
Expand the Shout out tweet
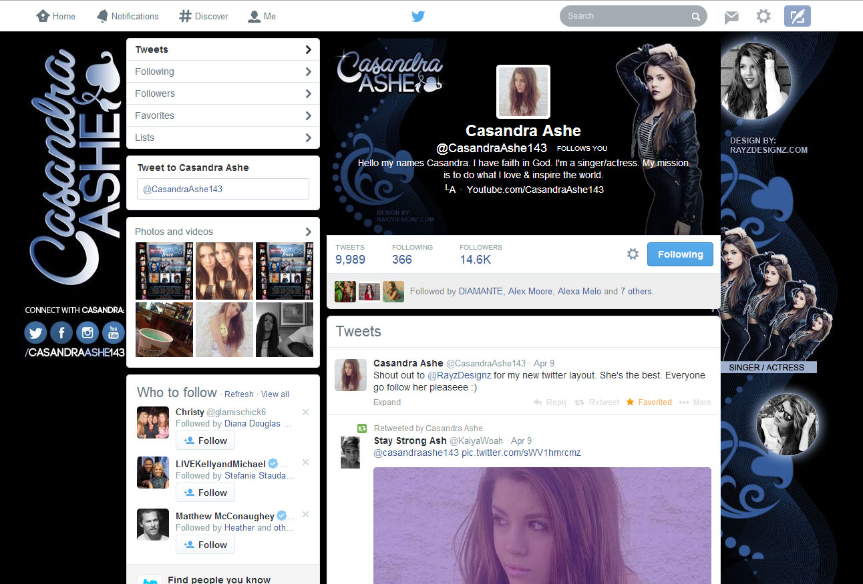[387, 402]
